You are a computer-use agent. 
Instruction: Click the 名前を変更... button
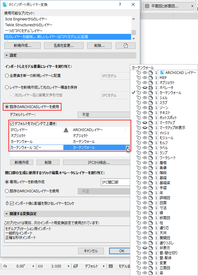pyautogui.click(x=64, y=46)
